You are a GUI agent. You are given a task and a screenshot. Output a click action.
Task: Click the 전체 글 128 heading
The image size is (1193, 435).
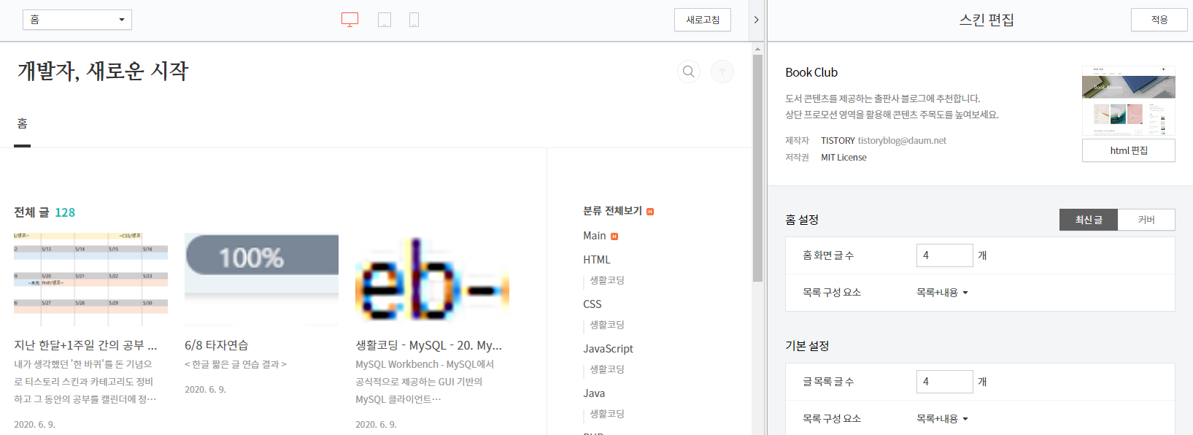click(x=45, y=212)
